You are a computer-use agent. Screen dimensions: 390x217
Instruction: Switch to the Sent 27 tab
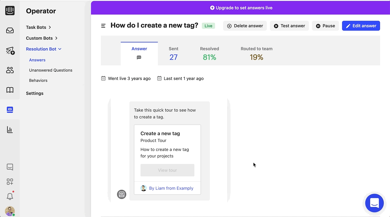coord(173,54)
